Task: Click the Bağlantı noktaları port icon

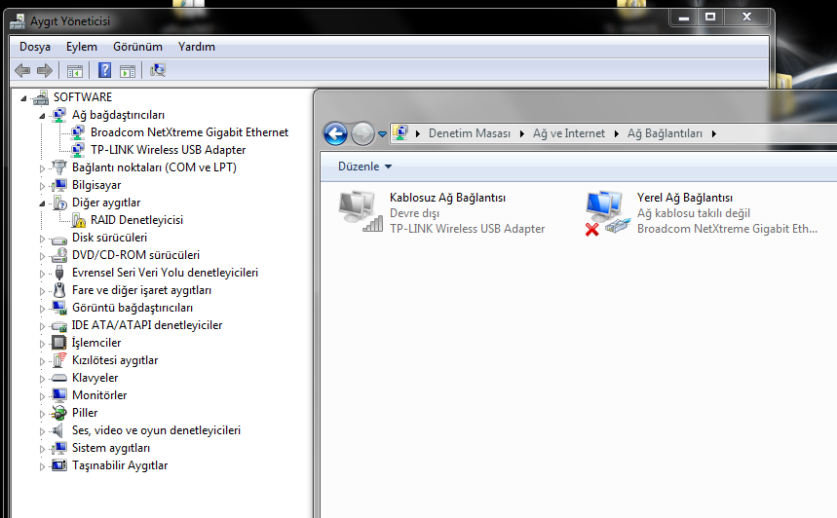Action: [x=59, y=166]
